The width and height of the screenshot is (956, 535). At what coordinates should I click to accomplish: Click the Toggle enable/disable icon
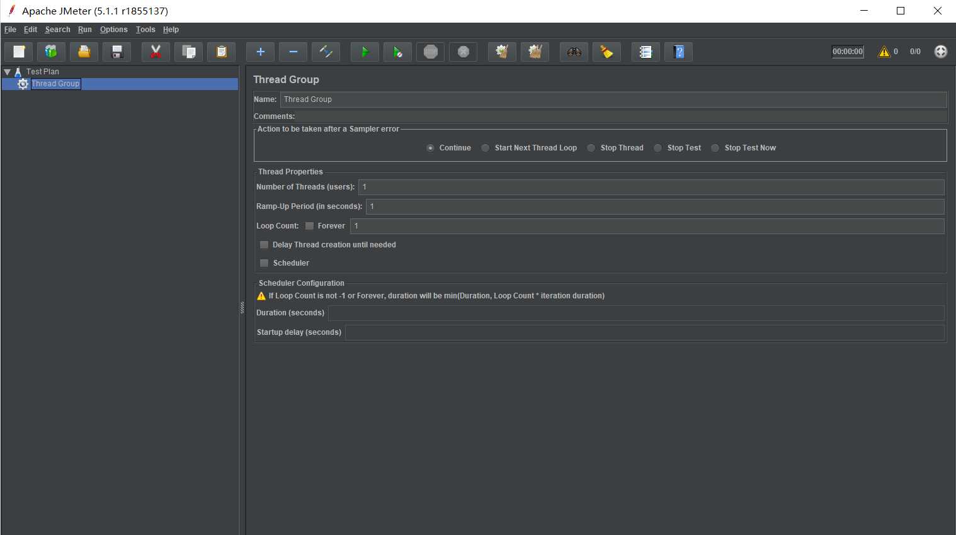point(326,52)
